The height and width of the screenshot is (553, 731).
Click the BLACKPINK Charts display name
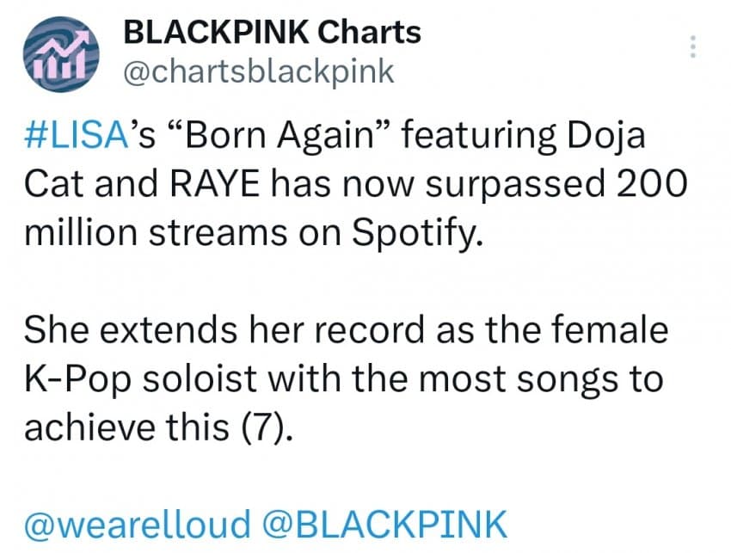[273, 33]
